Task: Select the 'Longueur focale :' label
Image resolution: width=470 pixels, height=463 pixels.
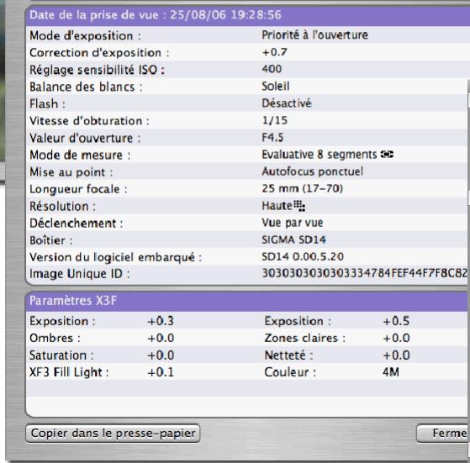Action: point(78,190)
